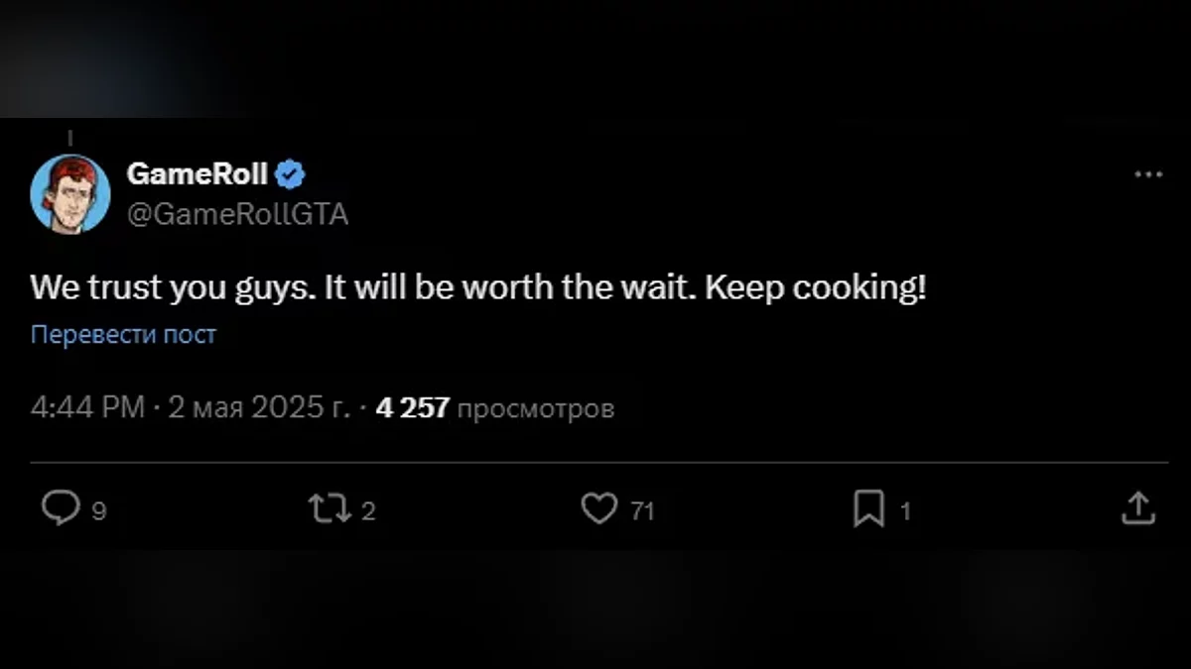The height and width of the screenshot is (669, 1191).
Task: Click the GameRoll display name
Action: (x=198, y=174)
